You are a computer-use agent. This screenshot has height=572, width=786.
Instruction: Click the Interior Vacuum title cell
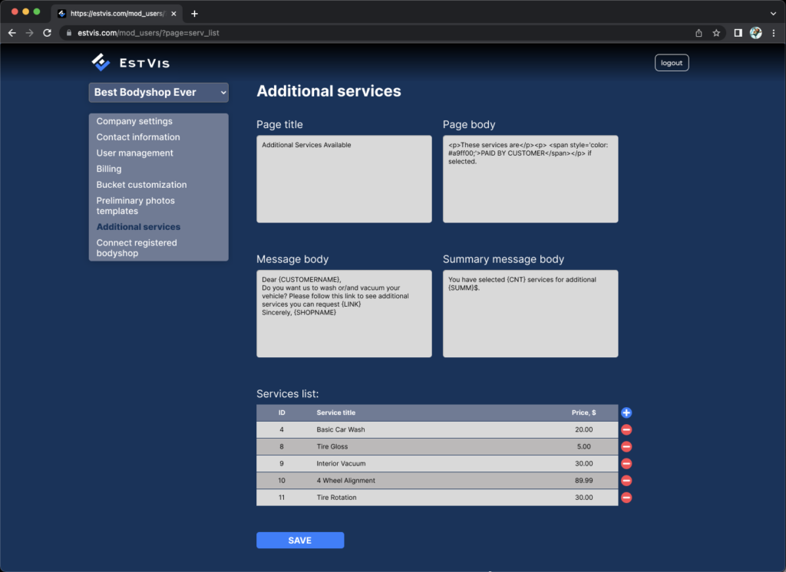pos(341,464)
